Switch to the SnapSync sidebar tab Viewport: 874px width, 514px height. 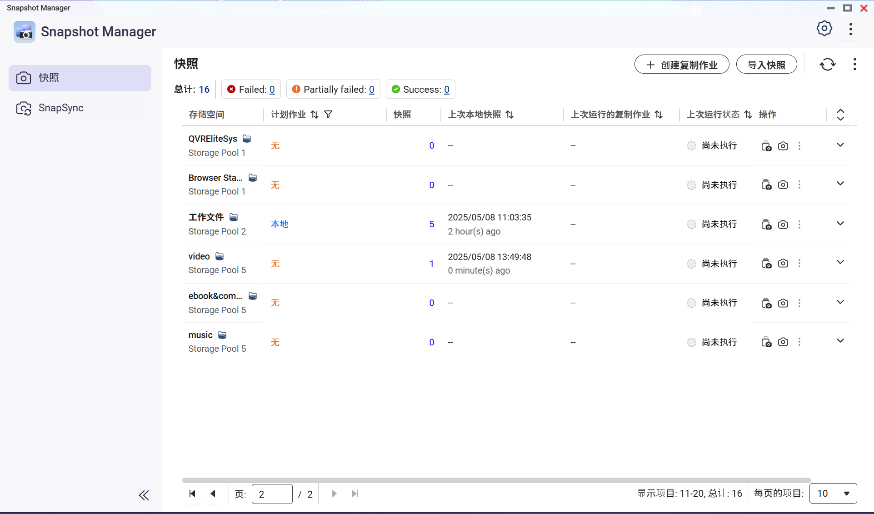pyautogui.click(x=80, y=108)
